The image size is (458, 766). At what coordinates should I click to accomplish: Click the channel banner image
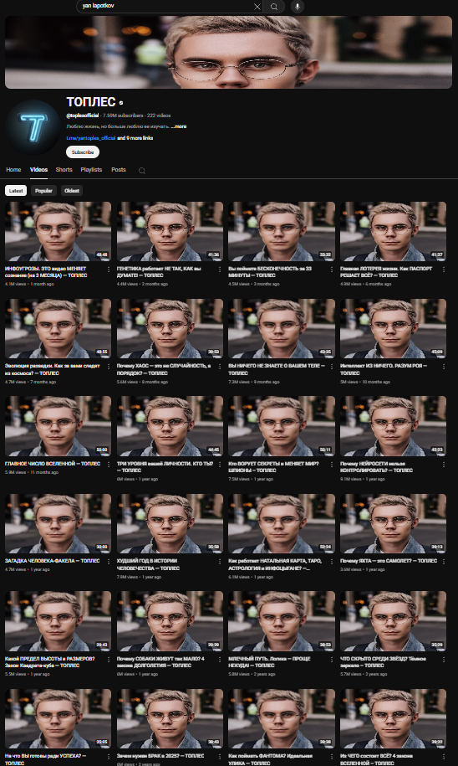pyautogui.click(x=229, y=52)
